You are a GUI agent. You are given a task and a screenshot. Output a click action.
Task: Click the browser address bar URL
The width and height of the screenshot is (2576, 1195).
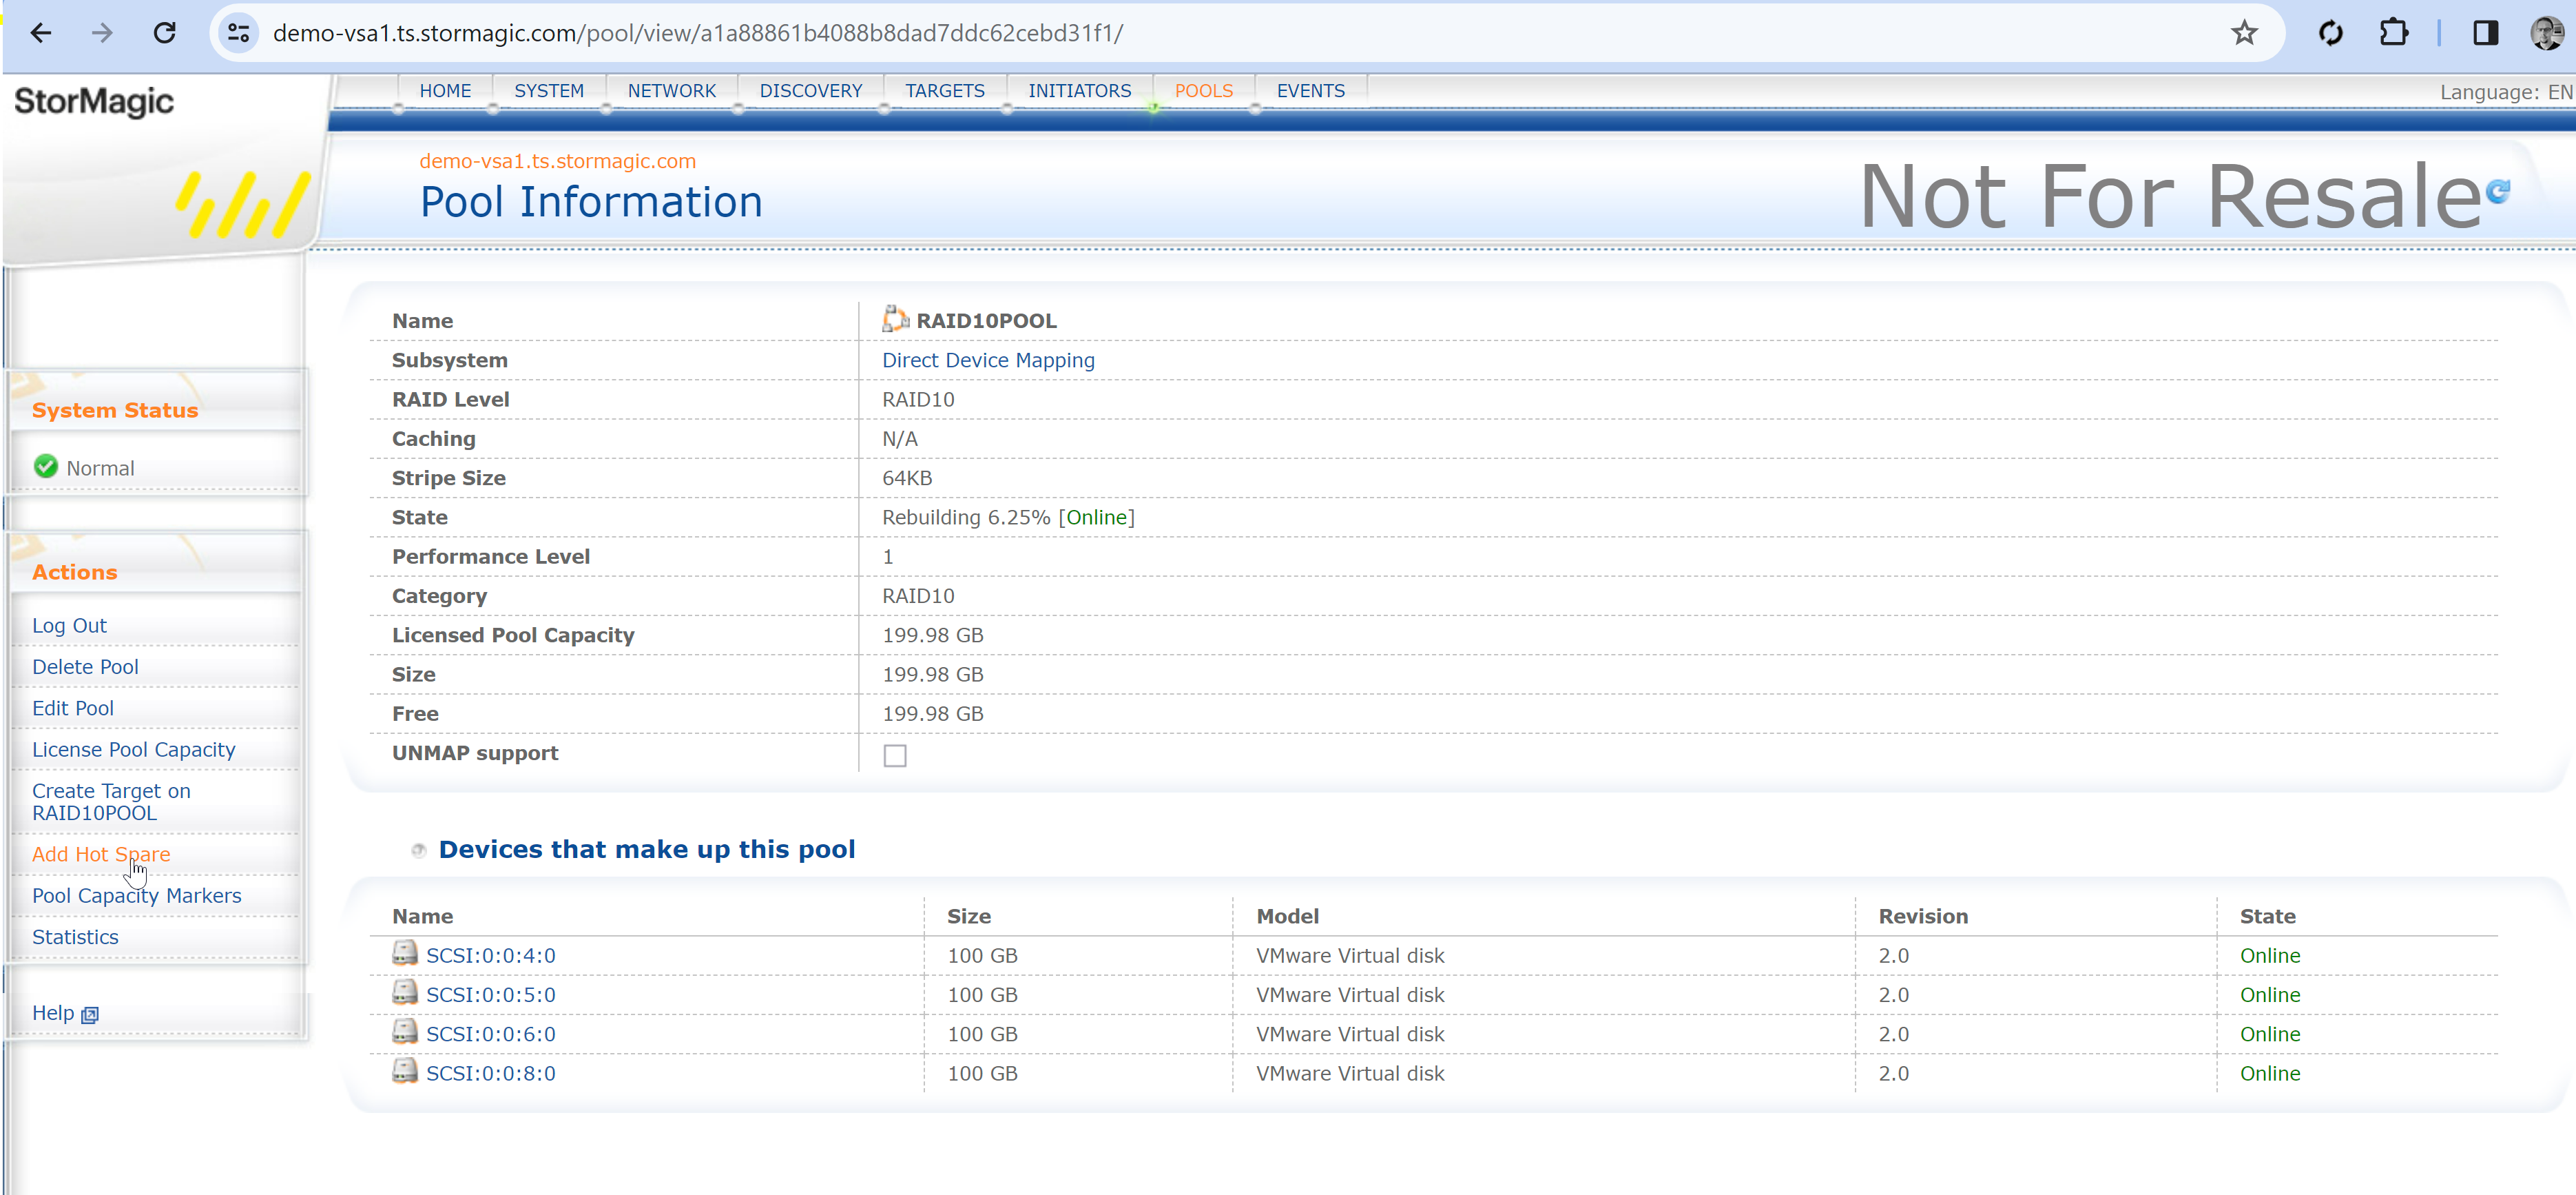[697, 33]
